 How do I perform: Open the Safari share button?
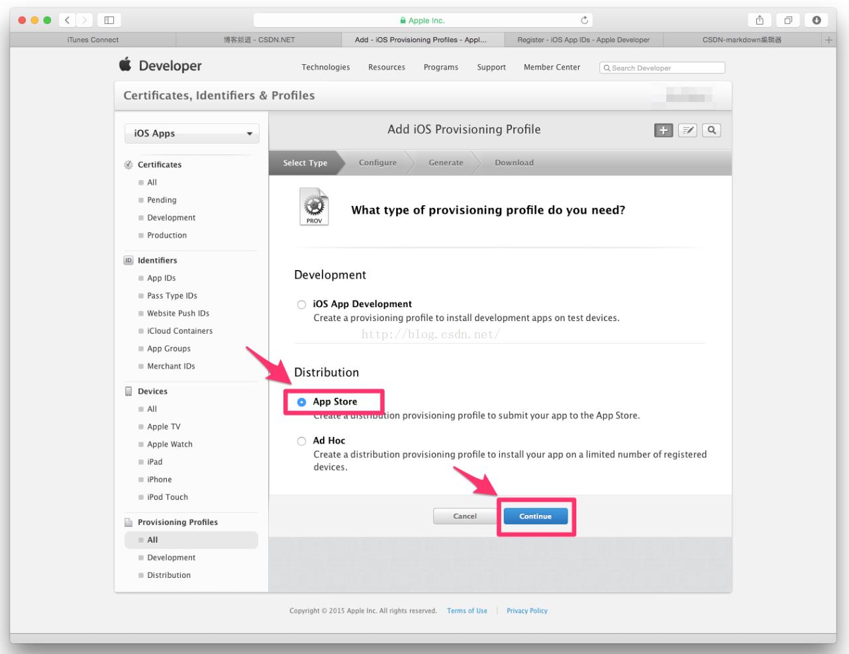coord(760,20)
